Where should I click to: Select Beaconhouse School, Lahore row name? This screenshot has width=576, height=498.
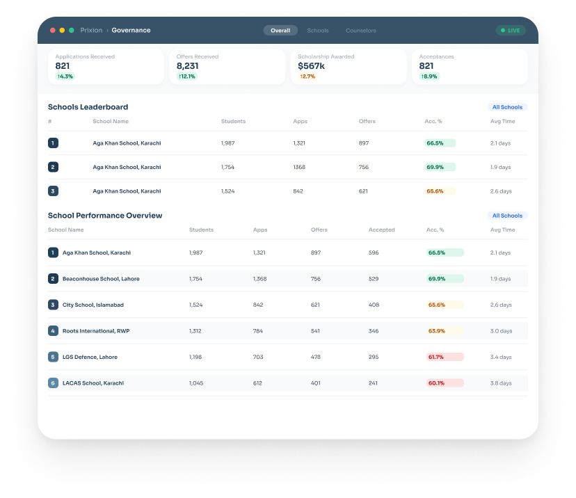pyautogui.click(x=101, y=279)
